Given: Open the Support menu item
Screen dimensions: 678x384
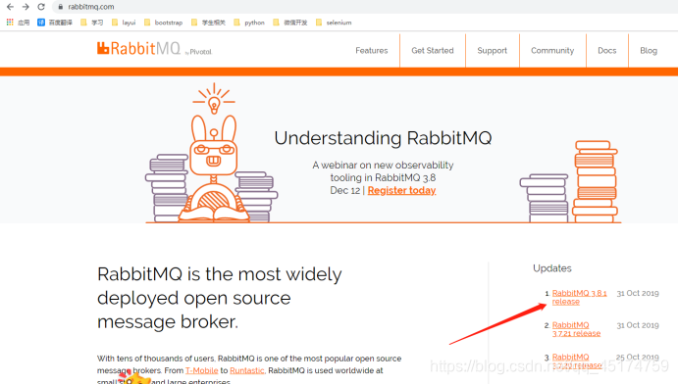Looking at the screenshot, I should (493, 51).
